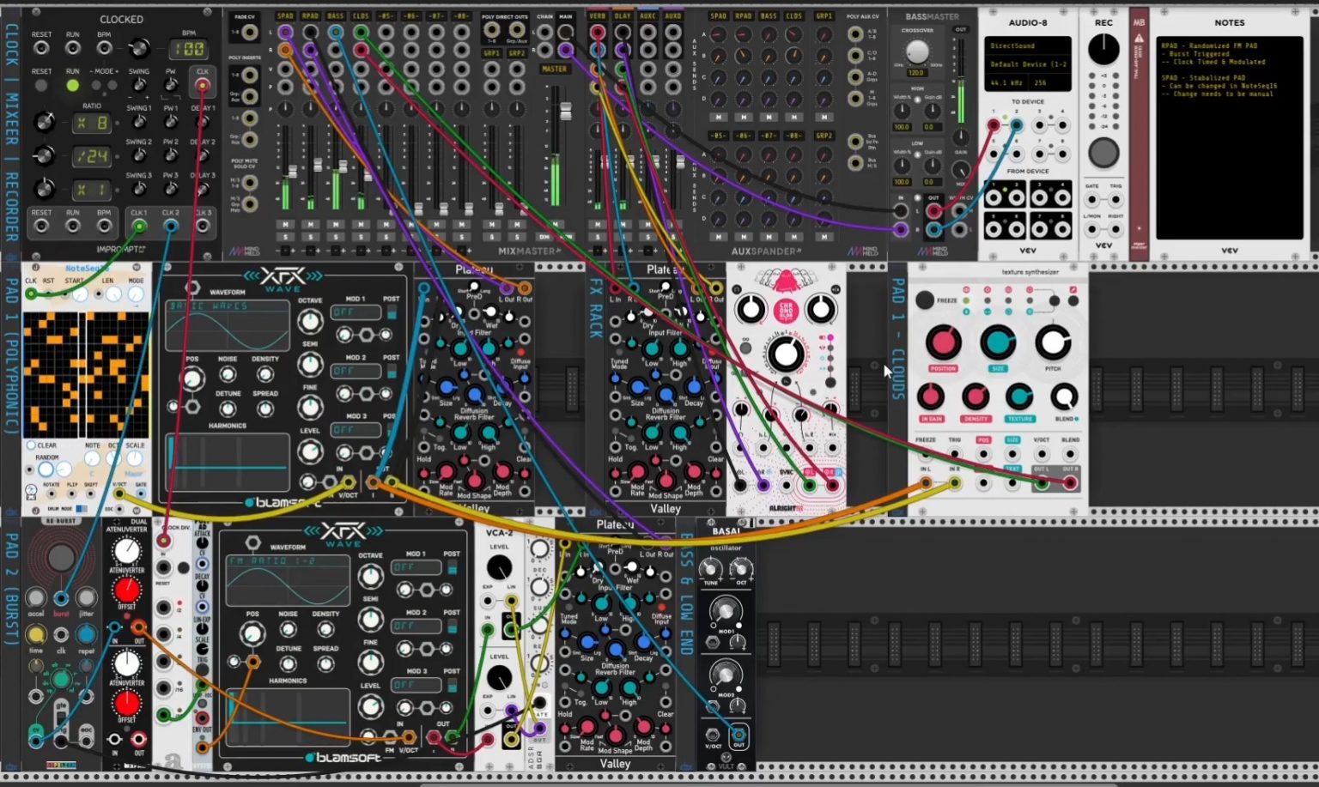Click the x8 ratio display on Clocked
This screenshot has width=1319, height=787.
(91, 123)
